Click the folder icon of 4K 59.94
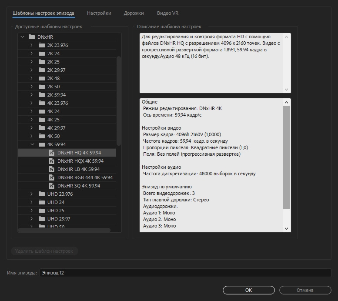 coord(42,144)
